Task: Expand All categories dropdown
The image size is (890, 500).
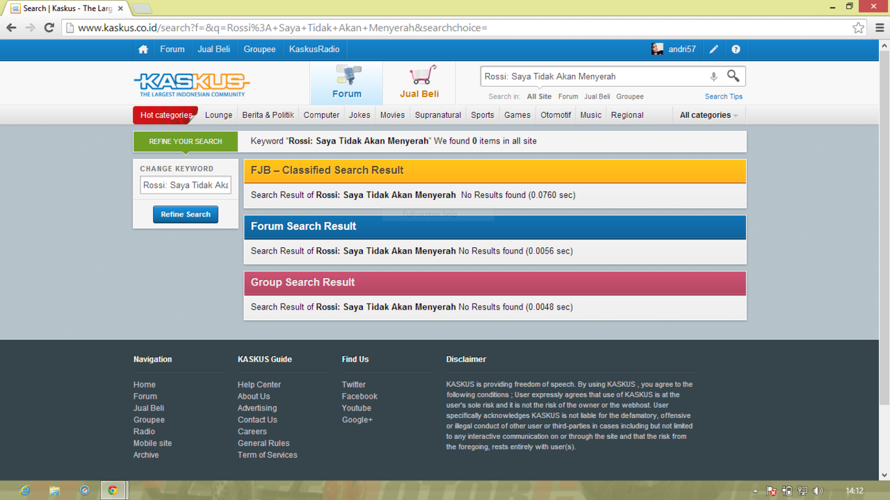Action: [x=709, y=115]
